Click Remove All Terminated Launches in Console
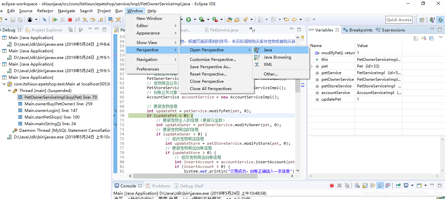The image size is (445, 199). [x=347, y=185]
